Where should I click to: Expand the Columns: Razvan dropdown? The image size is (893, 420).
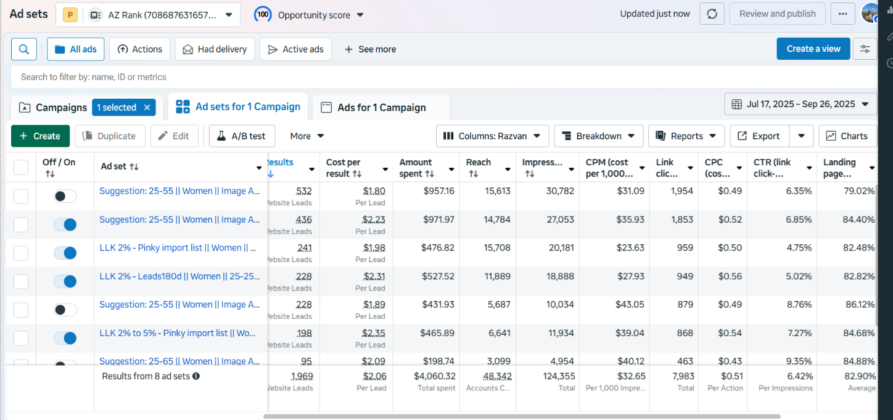tap(492, 136)
